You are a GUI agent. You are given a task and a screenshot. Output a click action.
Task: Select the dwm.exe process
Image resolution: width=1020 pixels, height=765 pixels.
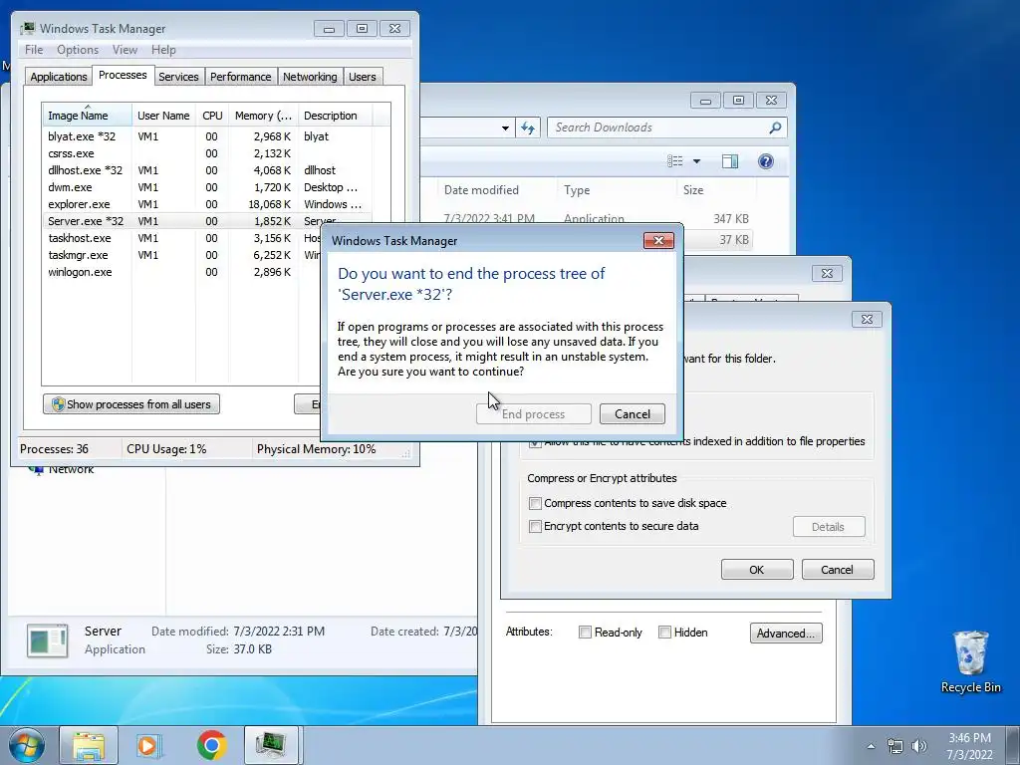207,187
